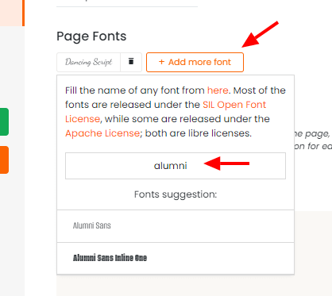Choose the Alumni Sans Inline One suggestion
Image resolution: width=332 pixels, height=296 pixels.
(176, 258)
